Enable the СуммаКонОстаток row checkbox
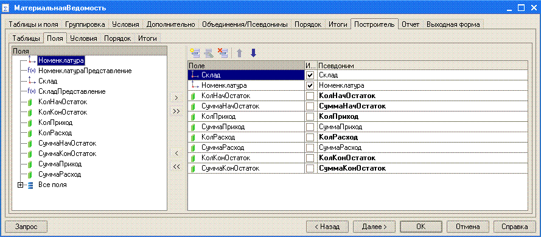The height and width of the screenshot is (237, 541). (x=310, y=168)
